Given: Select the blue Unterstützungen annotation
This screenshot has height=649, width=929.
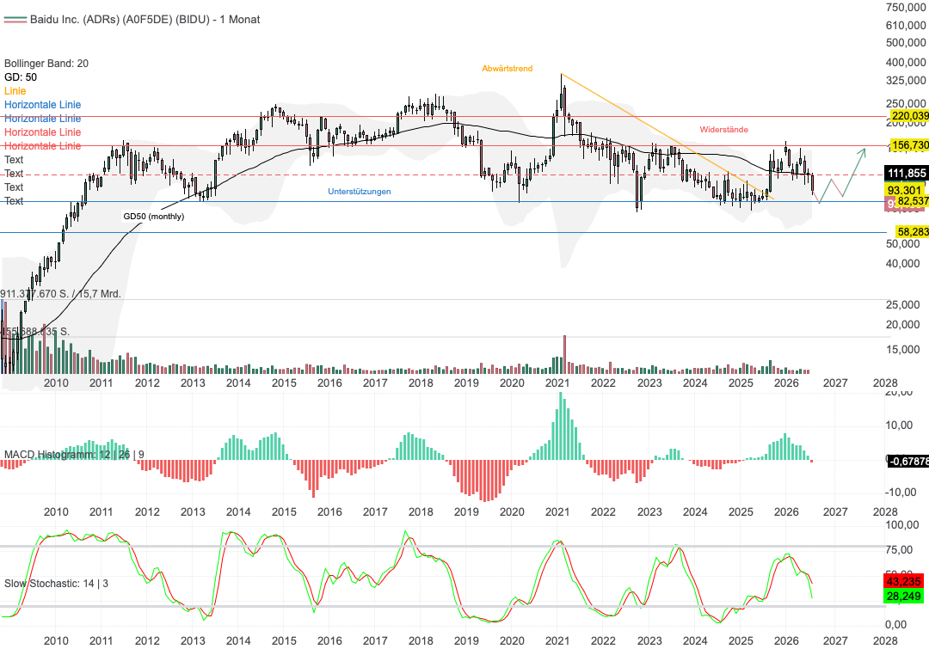Looking at the screenshot, I should [x=359, y=192].
